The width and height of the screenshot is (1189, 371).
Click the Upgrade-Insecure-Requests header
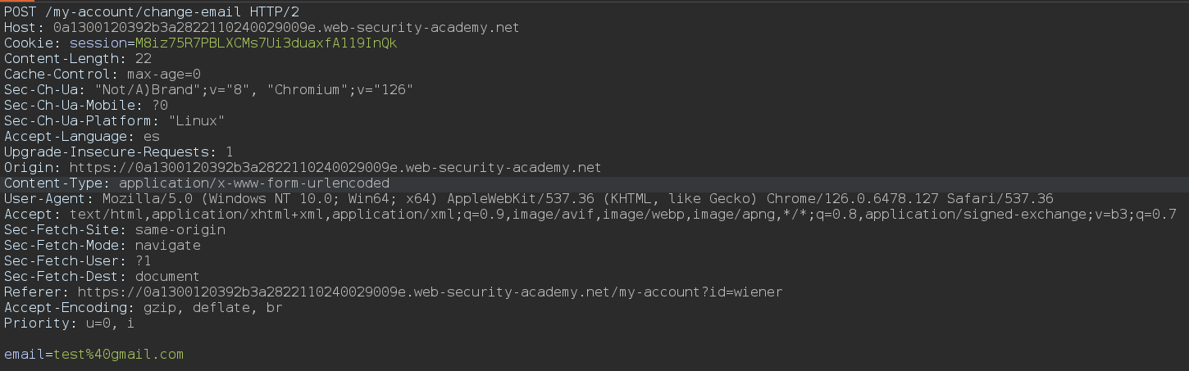[x=119, y=152]
